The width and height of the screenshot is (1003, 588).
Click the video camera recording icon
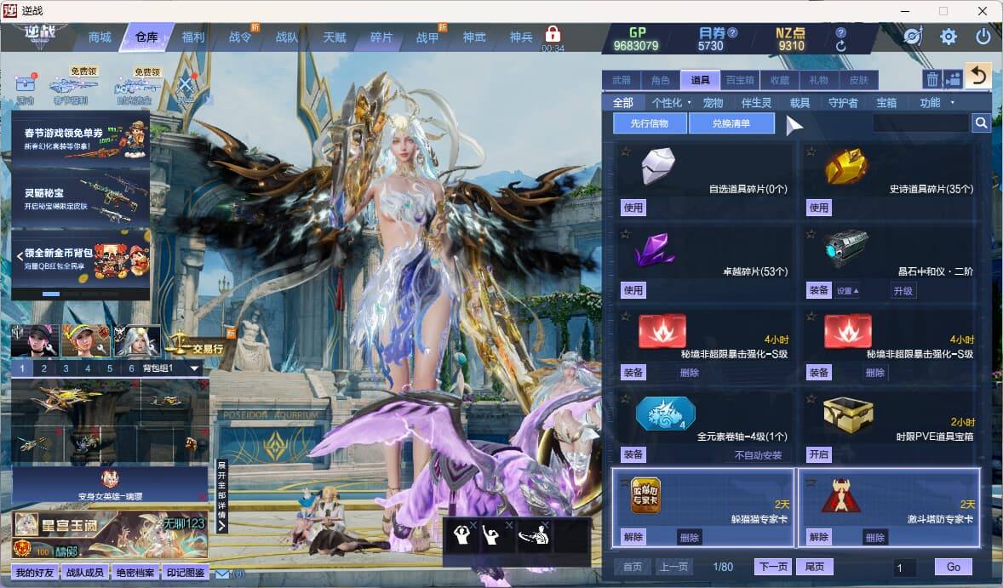(954, 79)
